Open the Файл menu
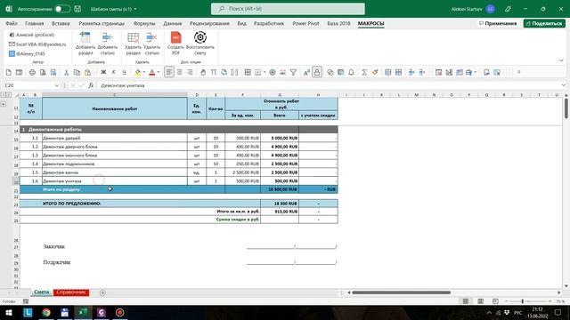The height and width of the screenshot is (320, 570). point(12,23)
